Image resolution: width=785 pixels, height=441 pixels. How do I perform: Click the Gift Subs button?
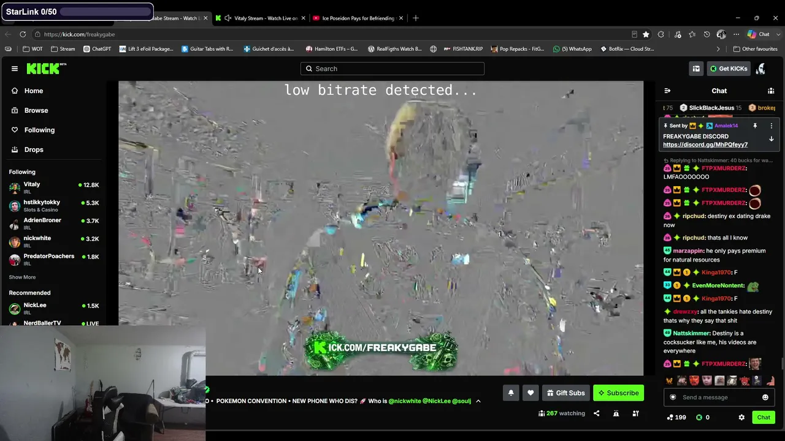point(565,393)
